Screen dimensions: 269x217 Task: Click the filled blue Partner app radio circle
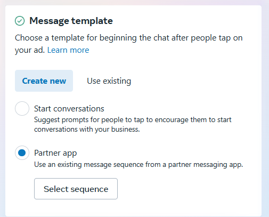click(22, 153)
